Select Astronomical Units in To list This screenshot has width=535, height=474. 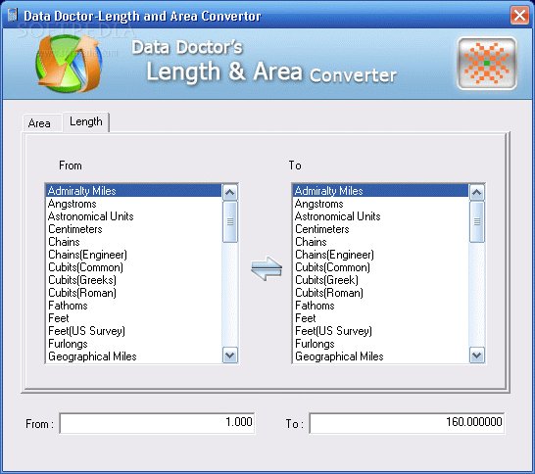(x=381, y=216)
